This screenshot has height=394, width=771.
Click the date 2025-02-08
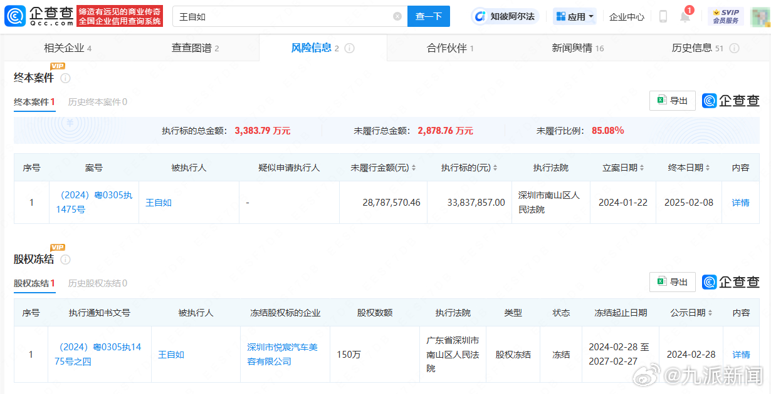point(689,203)
